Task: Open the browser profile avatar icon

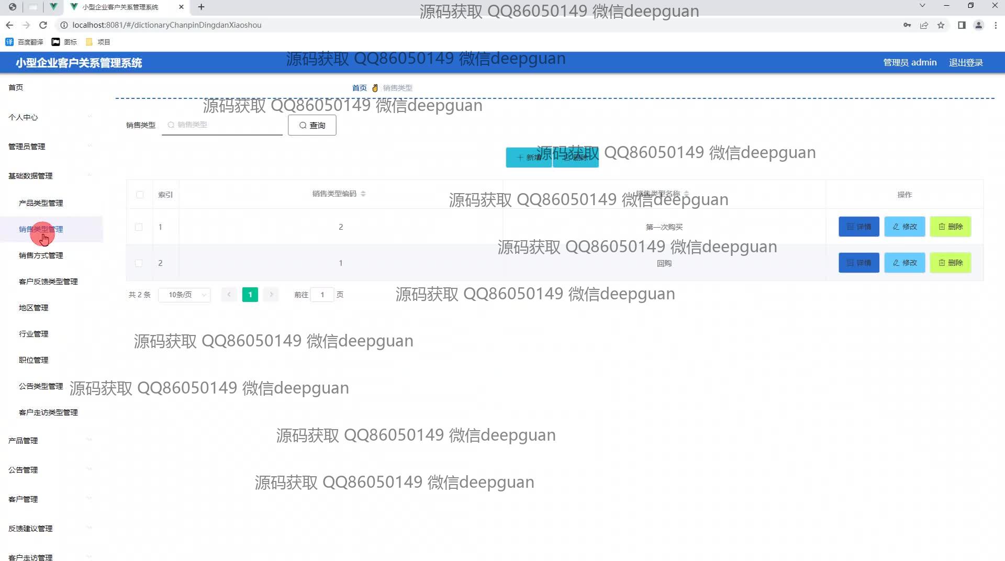Action: pos(978,25)
